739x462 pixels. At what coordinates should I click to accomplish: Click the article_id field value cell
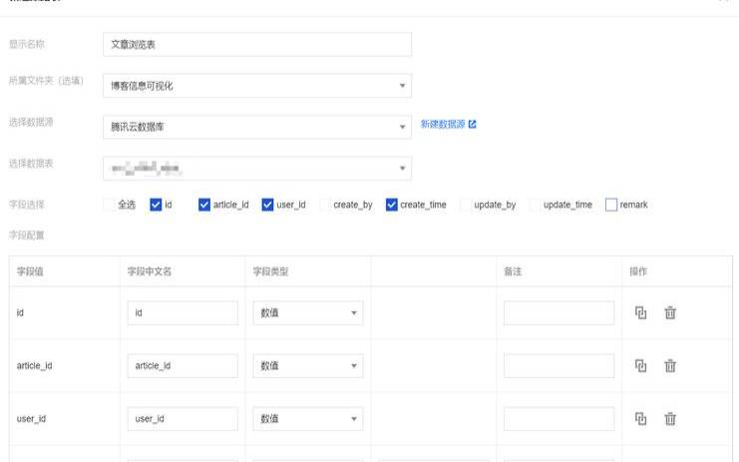pos(34,366)
